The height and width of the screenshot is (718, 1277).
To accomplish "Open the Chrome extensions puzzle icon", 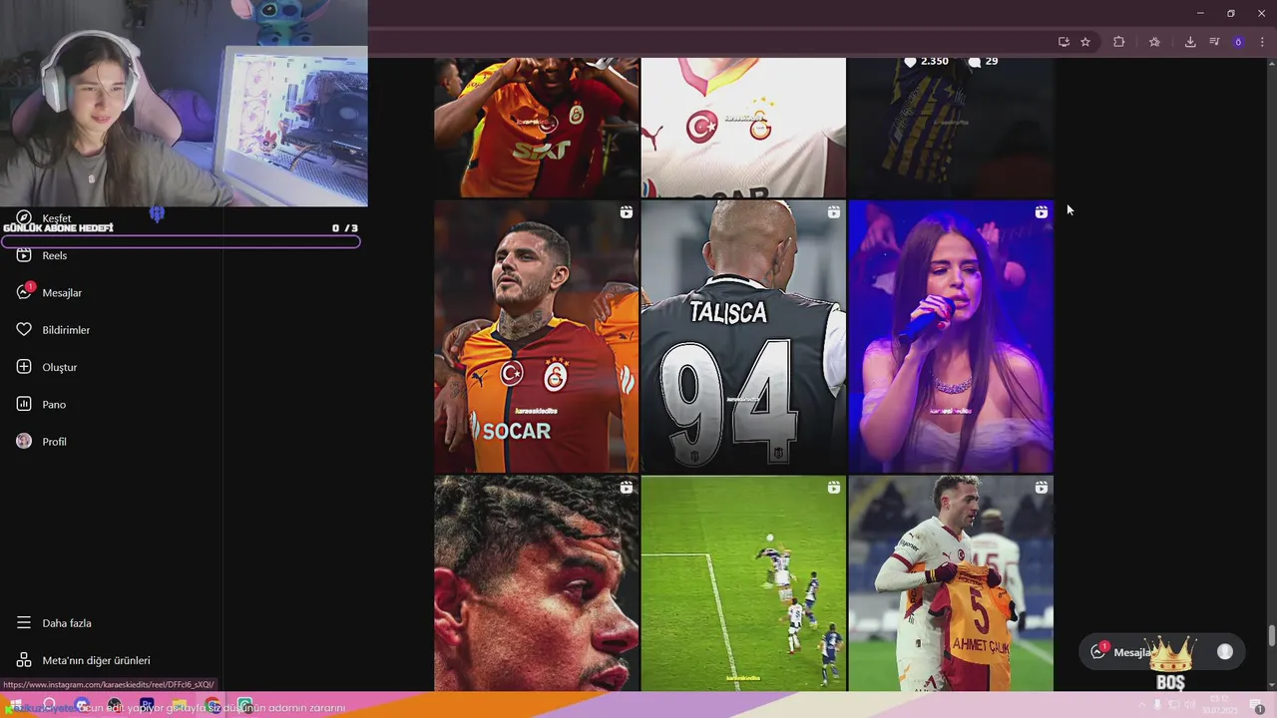I will click(x=1118, y=42).
